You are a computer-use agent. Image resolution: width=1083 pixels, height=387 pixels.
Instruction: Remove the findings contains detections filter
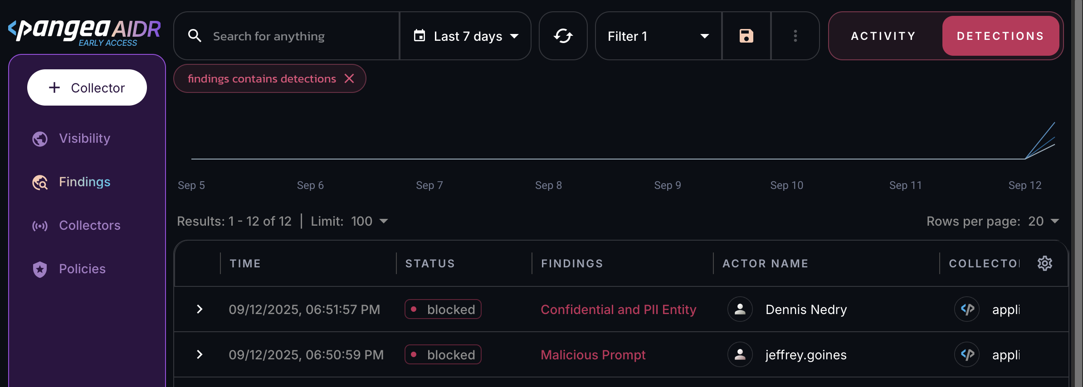click(x=349, y=78)
